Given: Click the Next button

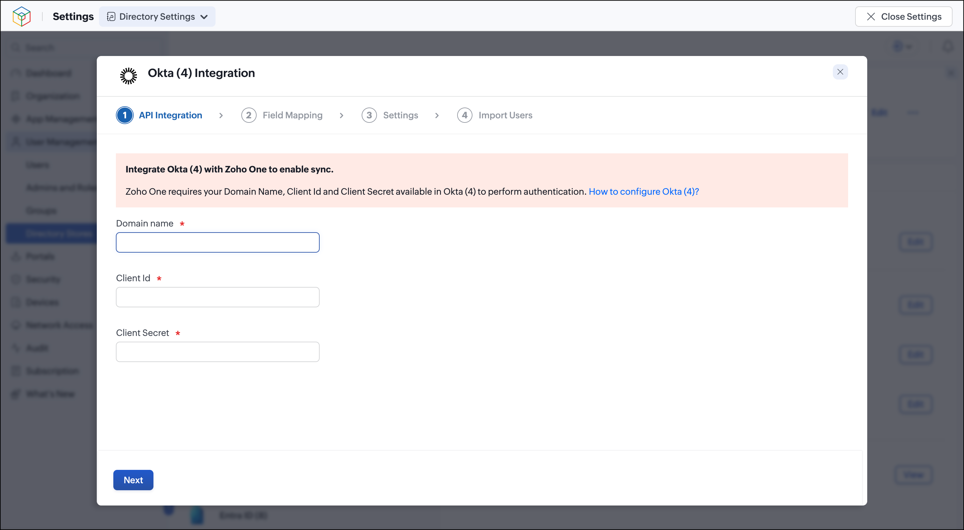Looking at the screenshot, I should click(133, 480).
